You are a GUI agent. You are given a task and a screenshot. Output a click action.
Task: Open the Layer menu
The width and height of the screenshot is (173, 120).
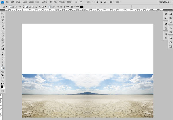[x=25, y=2]
